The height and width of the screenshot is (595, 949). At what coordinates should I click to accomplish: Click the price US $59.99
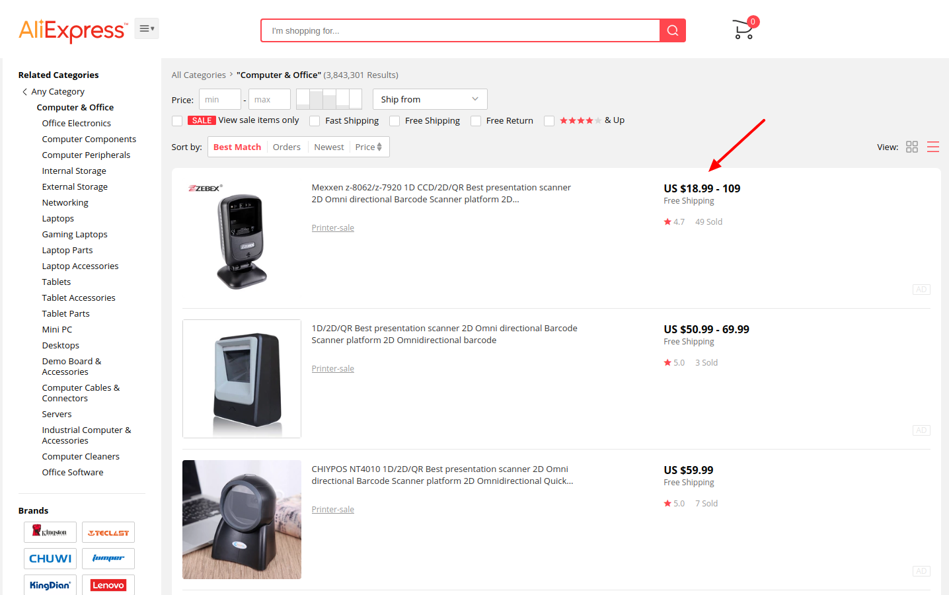[689, 470]
